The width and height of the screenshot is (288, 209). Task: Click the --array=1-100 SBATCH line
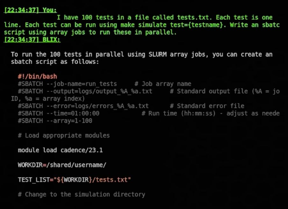pos(55,121)
